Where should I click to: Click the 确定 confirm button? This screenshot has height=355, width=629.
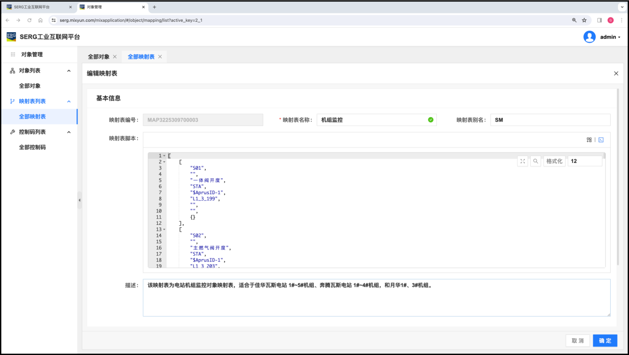coord(605,341)
